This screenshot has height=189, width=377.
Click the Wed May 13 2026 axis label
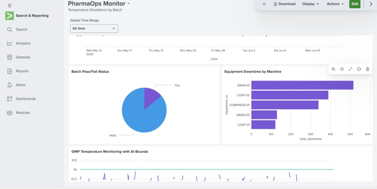click(x=94, y=52)
